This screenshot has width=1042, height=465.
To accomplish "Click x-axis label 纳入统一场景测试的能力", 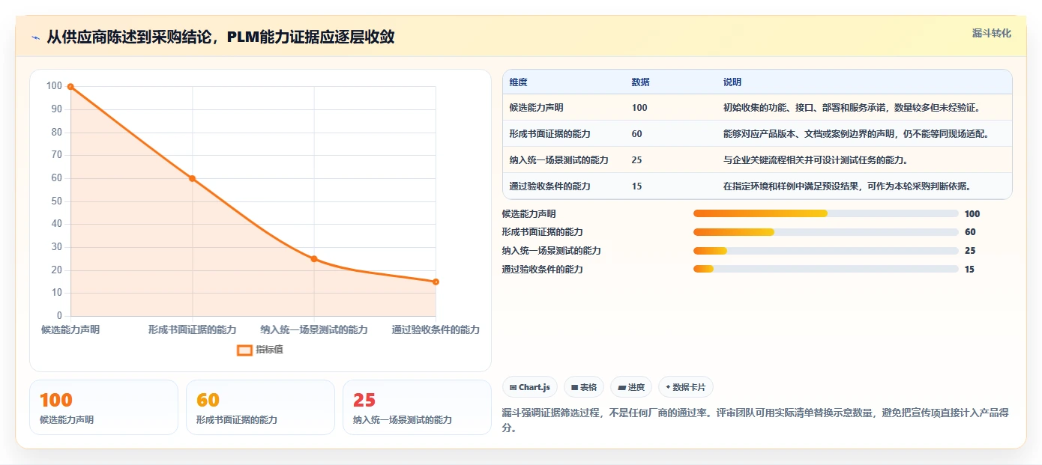I will click(314, 329).
